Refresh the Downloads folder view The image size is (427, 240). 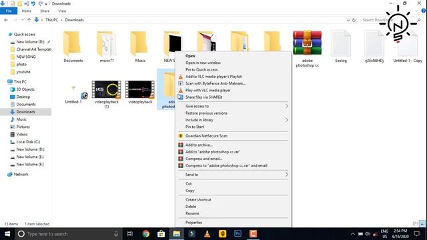[x=354, y=20]
